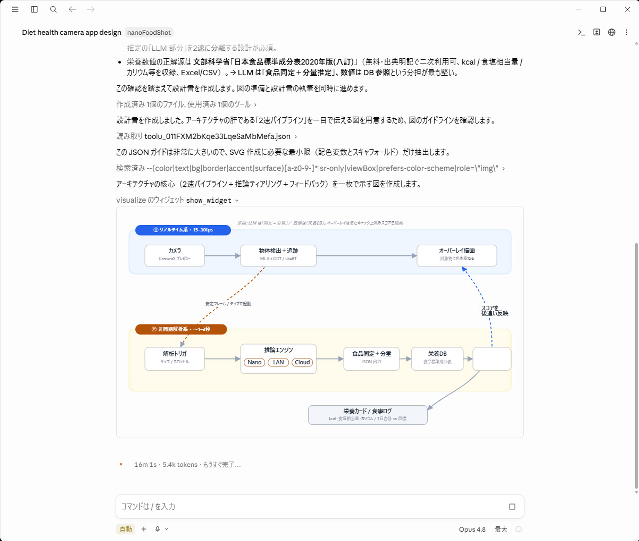Viewport: 639px width, 541px height.
Task: Click the スコアを後追い反映 label
Action: coord(494,311)
